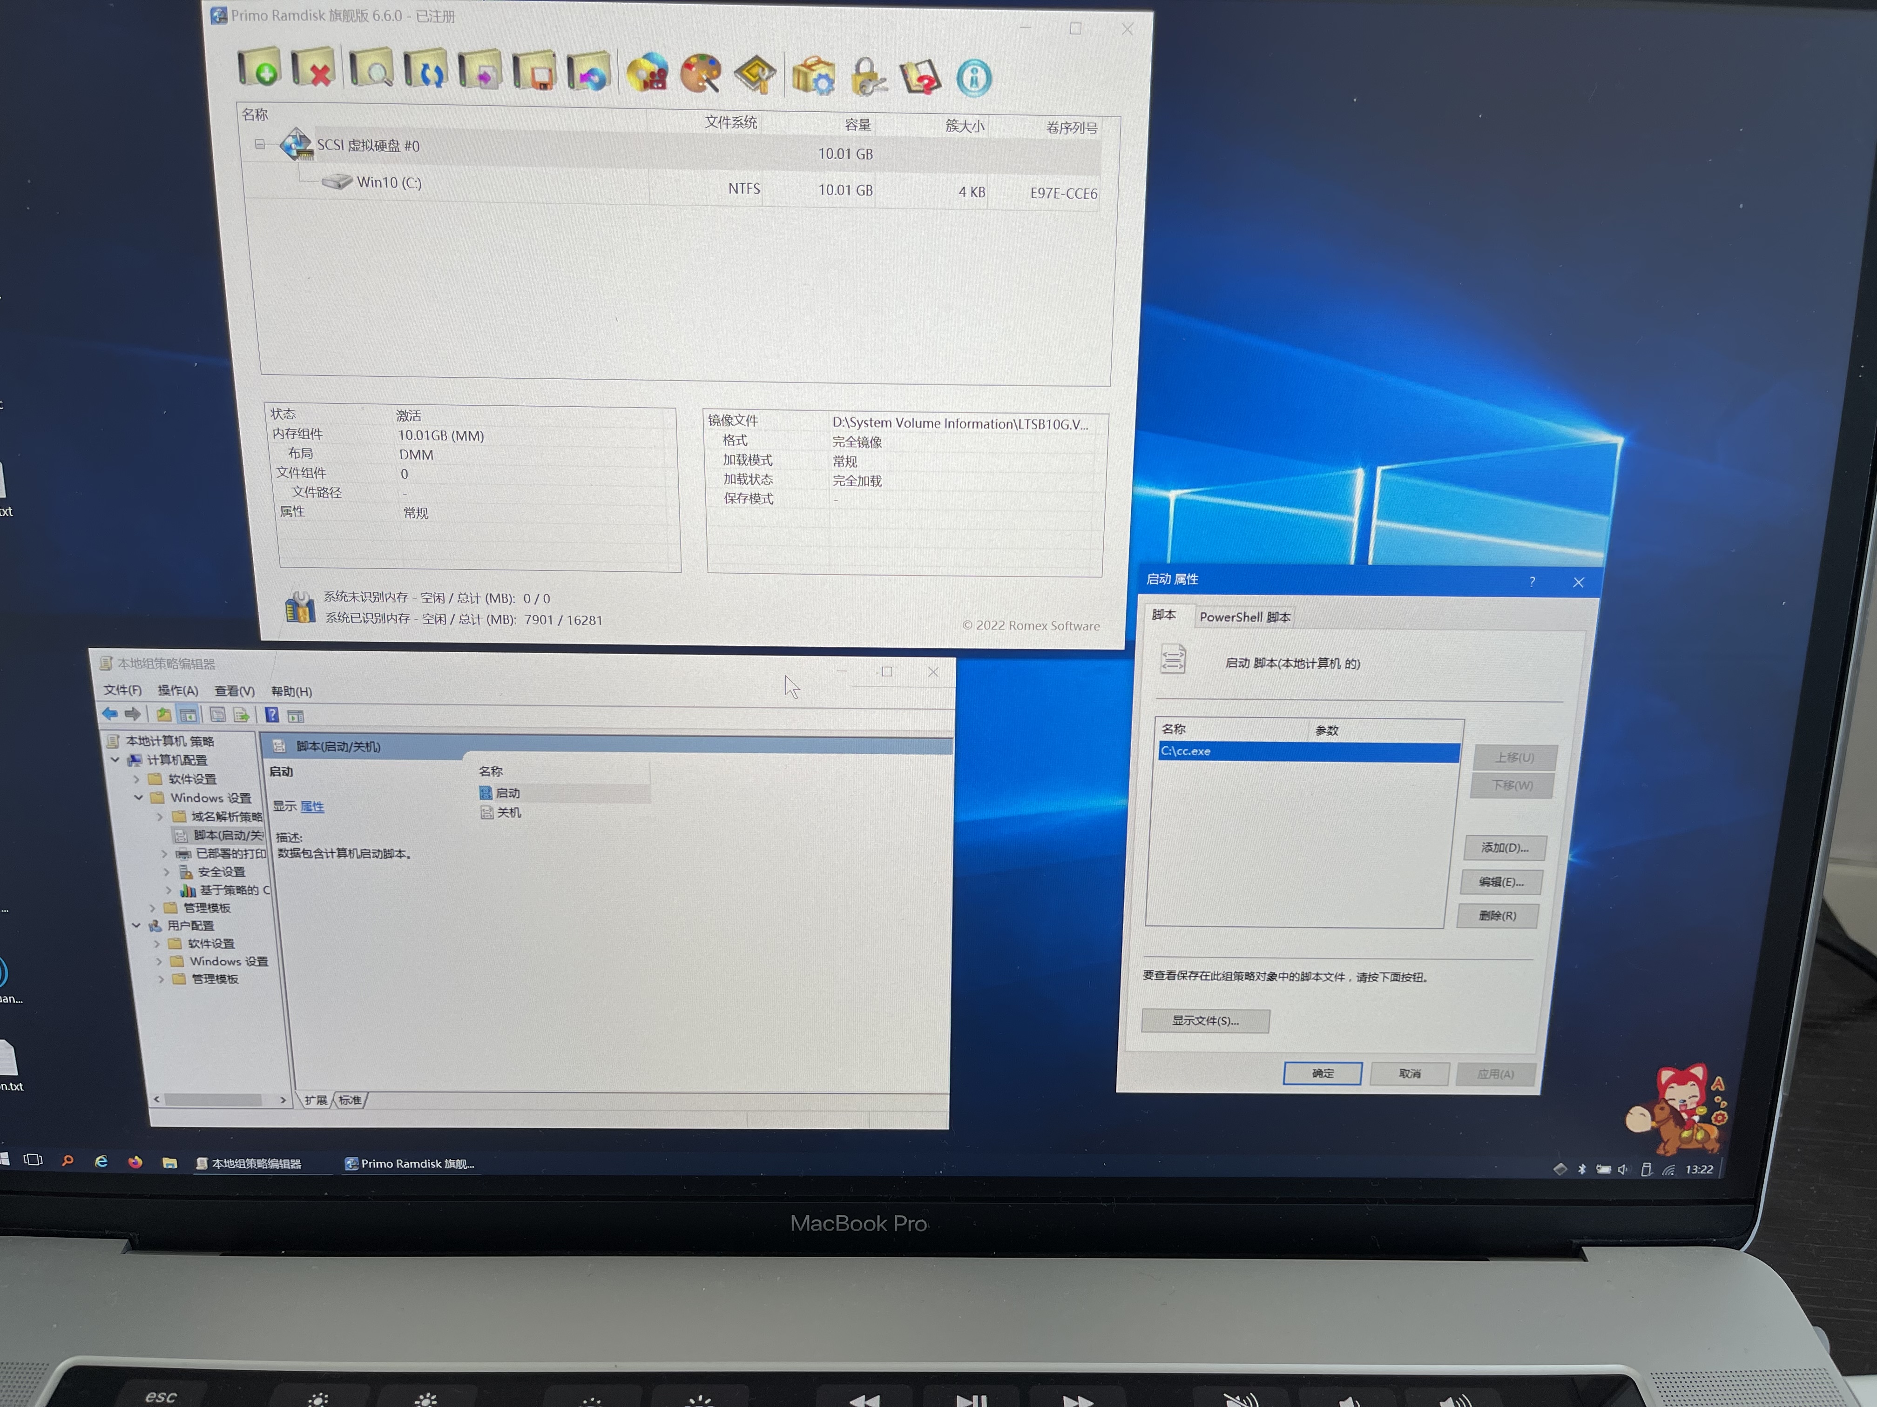
Task: Click the paint palette toolbar icon
Action: tap(701, 74)
